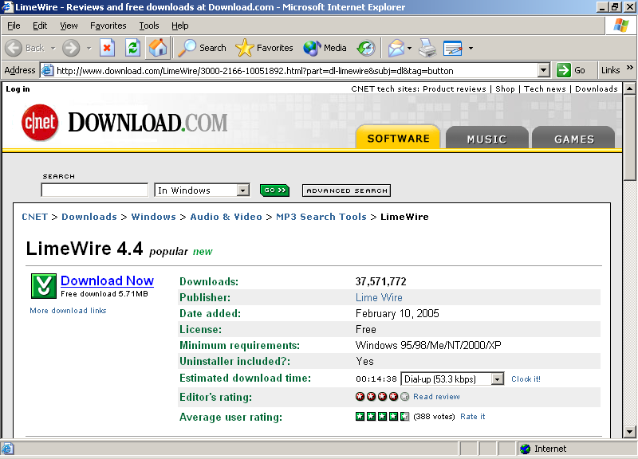Click the Shop link in top bar
Screen dimensions: 638x459
click(x=505, y=89)
